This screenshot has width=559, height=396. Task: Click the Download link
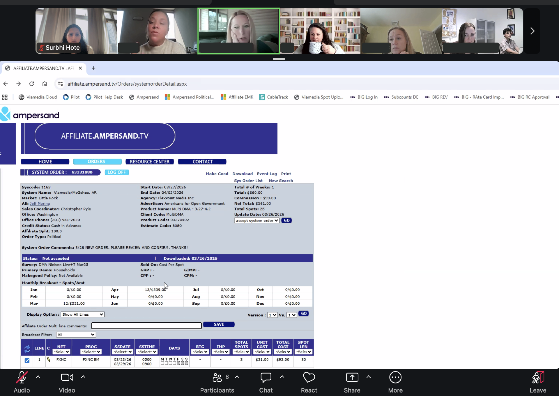(x=243, y=174)
